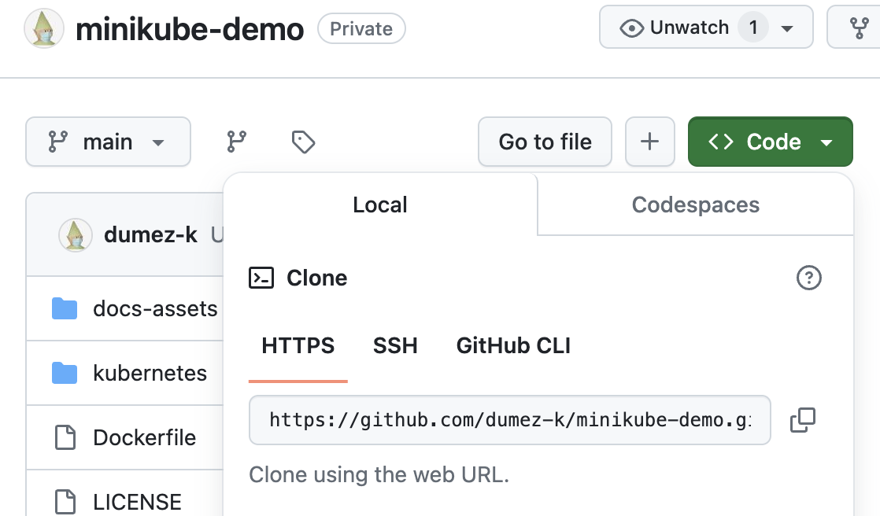Viewport: 880px width, 516px height.
Task: Click dumez-k's avatar in the commit row
Action: tap(76, 234)
